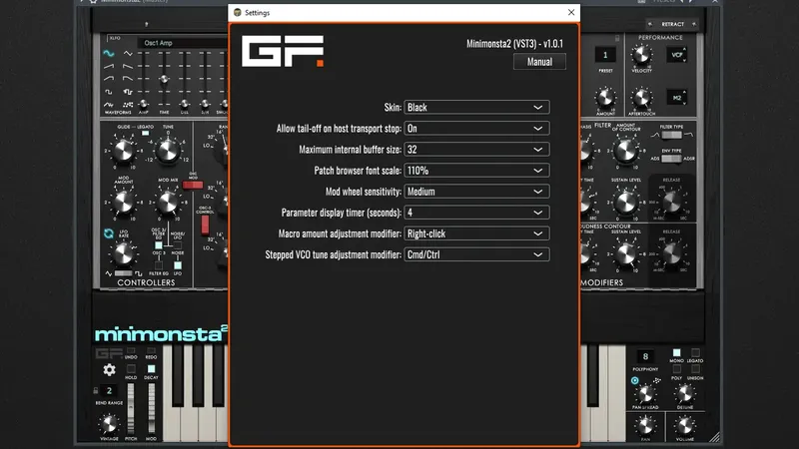Click the XLFO AMP slider handle
Screen dimensions: 799x449
point(144,104)
